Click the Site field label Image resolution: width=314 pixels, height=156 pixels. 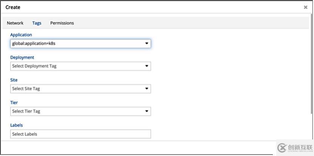[14, 80]
